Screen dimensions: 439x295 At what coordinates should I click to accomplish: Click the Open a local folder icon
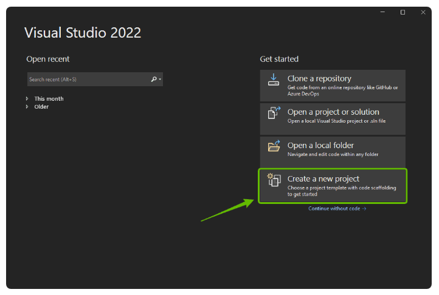pyautogui.click(x=274, y=146)
